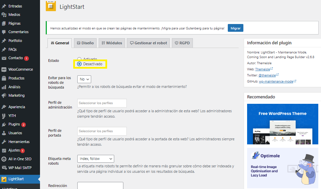This screenshot has height=189, width=321.
Task: Click the Portfolio pin icon
Action: tap(4, 41)
